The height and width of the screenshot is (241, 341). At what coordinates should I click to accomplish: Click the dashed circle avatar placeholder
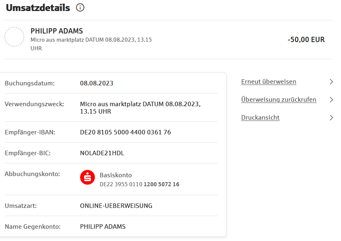click(14, 37)
